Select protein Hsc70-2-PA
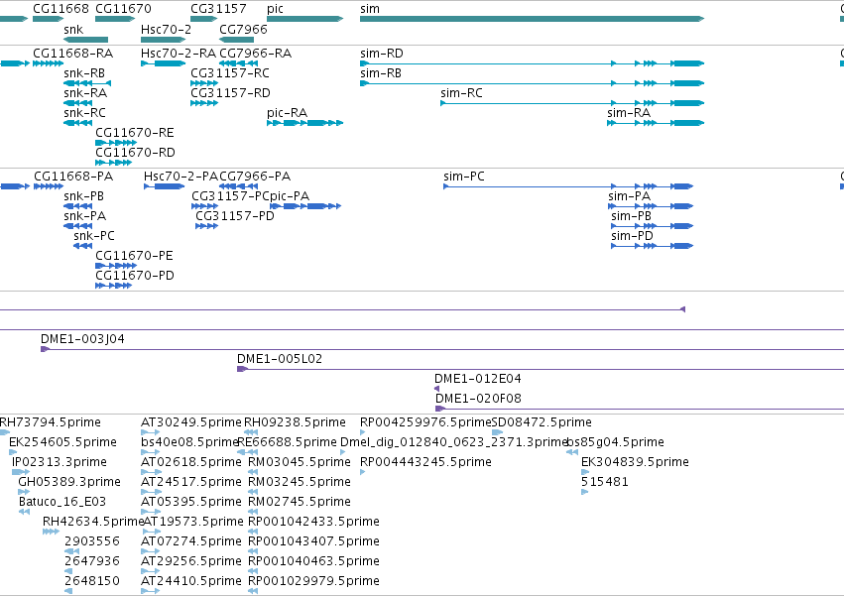844x596 pixels. (164, 186)
